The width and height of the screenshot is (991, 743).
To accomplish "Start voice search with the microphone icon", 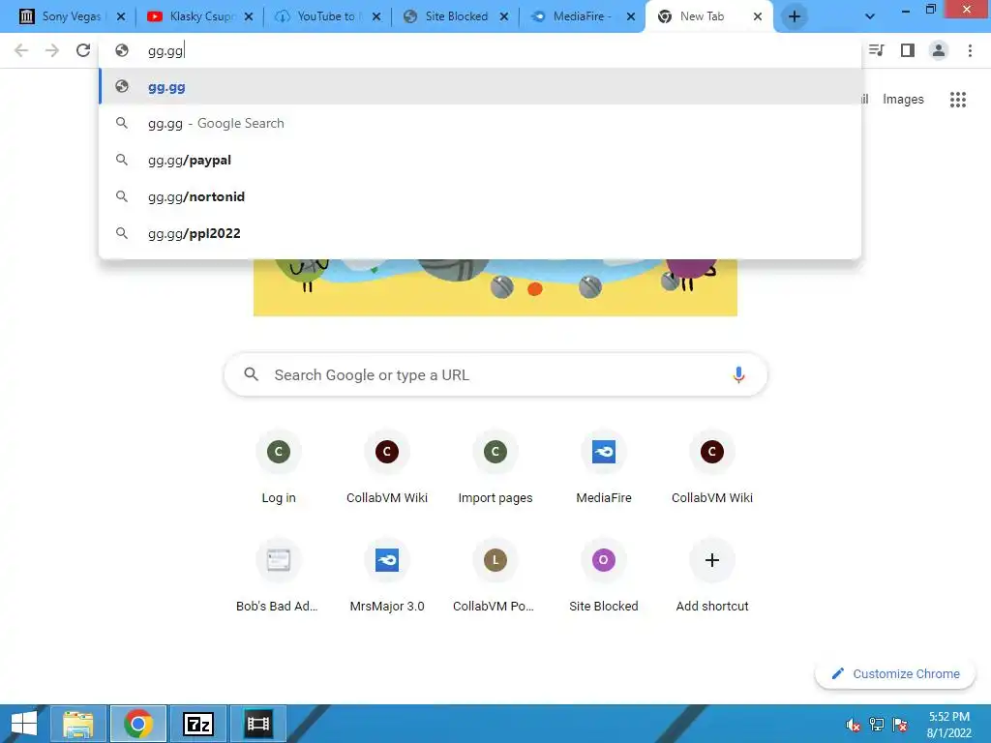I will 738,374.
